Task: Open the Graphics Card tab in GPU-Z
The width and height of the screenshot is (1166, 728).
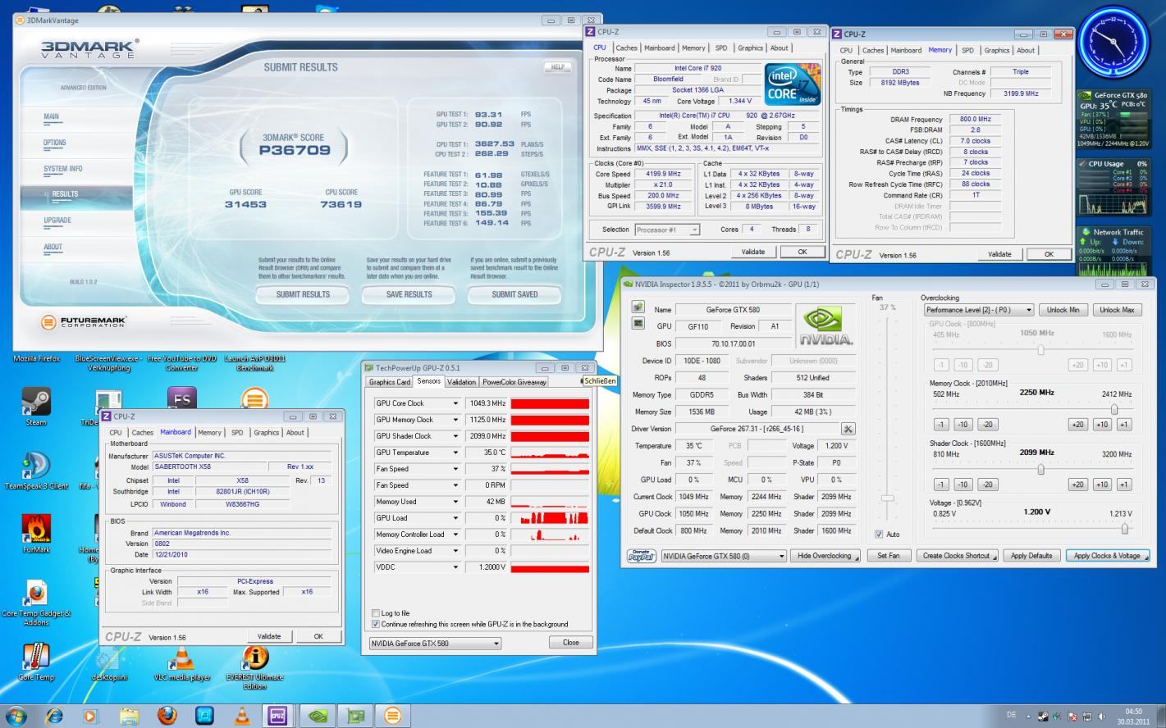Action: (390, 382)
